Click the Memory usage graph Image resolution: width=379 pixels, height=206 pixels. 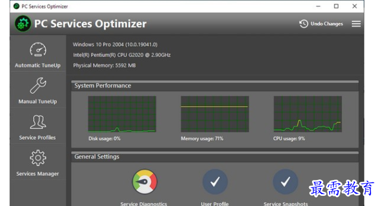point(215,114)
